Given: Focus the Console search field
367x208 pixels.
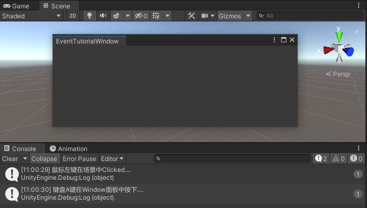Looking at the screenshot, I should tap(232, 159).
